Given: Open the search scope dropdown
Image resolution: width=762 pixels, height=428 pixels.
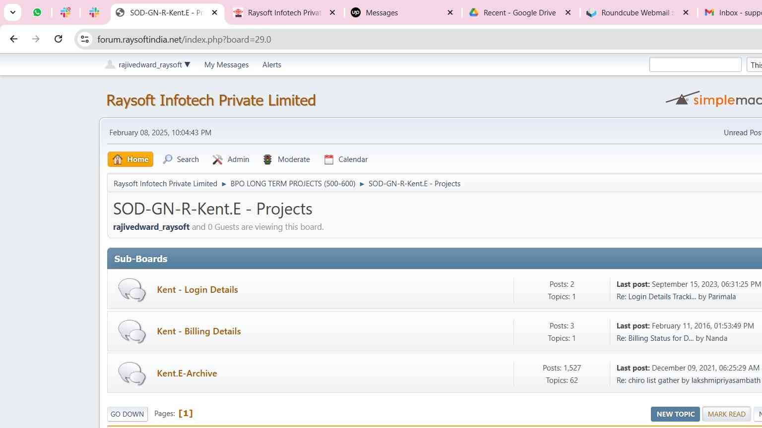Looking at the screenshot, I should [x=755, y=65].
